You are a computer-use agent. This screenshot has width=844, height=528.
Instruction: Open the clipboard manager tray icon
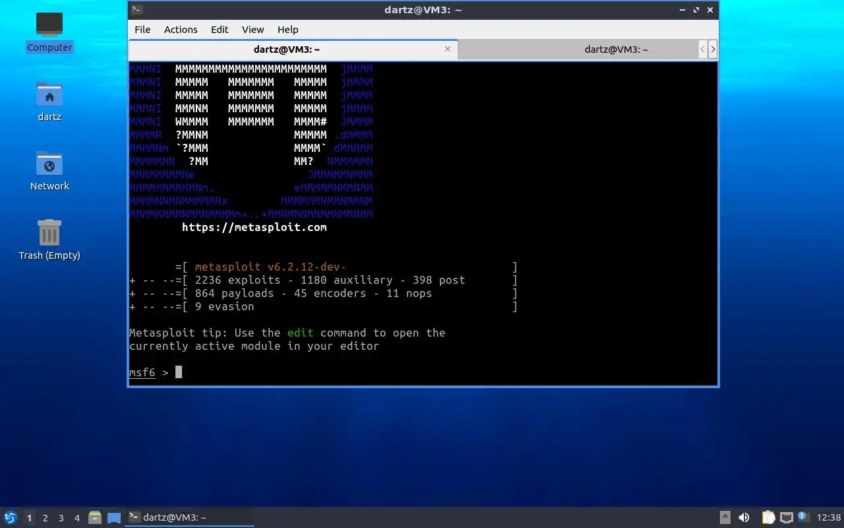coord(768,517)
